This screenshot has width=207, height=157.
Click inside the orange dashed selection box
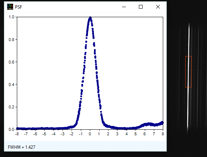click(188, 72)
